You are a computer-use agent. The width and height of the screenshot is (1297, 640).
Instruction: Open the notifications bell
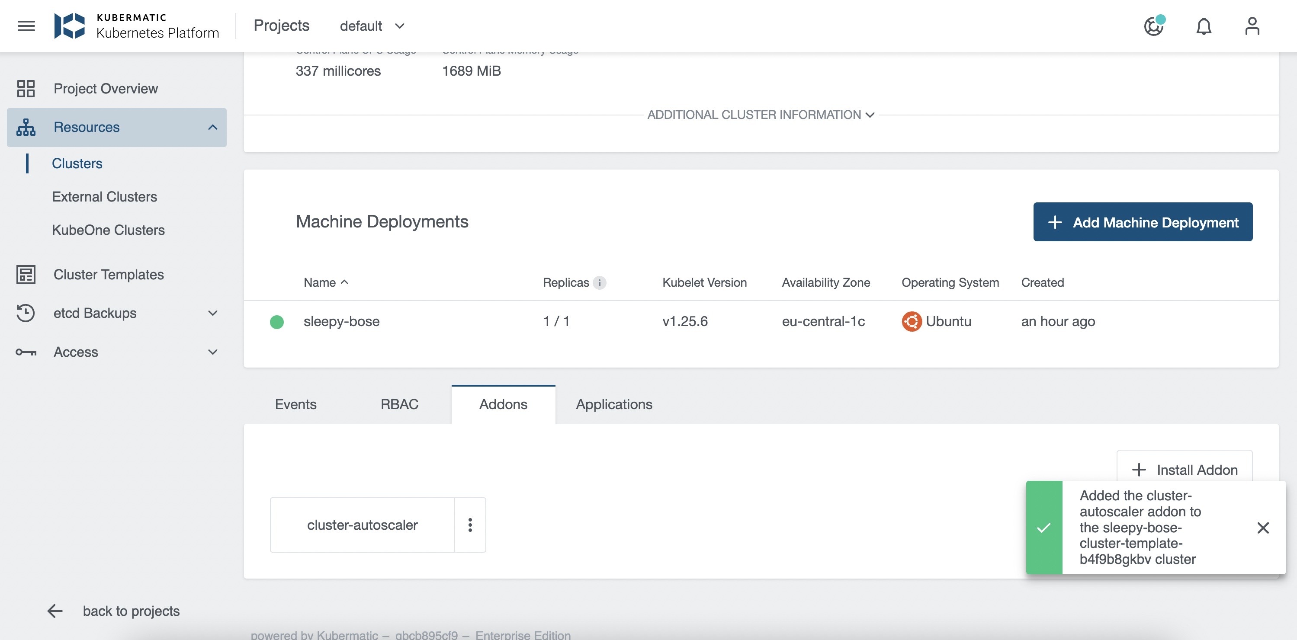point(1204,26)
